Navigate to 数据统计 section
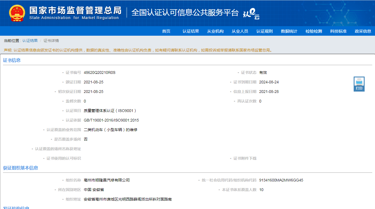Screen dimensions: 375x209 point(289,31)
